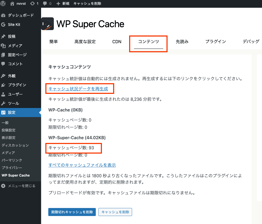Viewport: 262px width, 224px height.
Task: Open the 新規 menu in admin bar
Action: pos(66,3)
